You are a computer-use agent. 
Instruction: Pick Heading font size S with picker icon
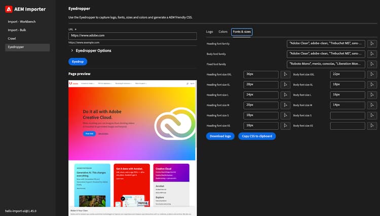pos(285,116)
